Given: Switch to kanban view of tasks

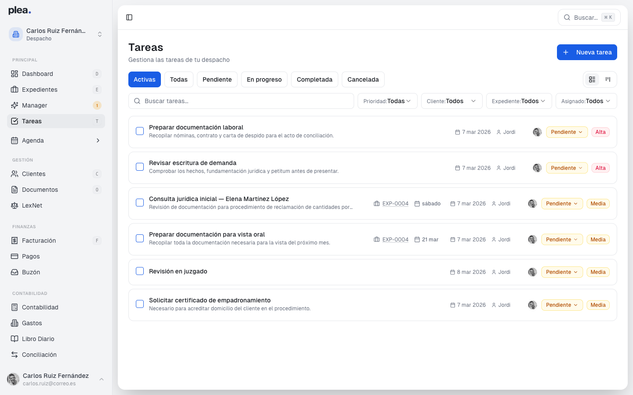Looking at the screenshot, I should coord(608,79).
